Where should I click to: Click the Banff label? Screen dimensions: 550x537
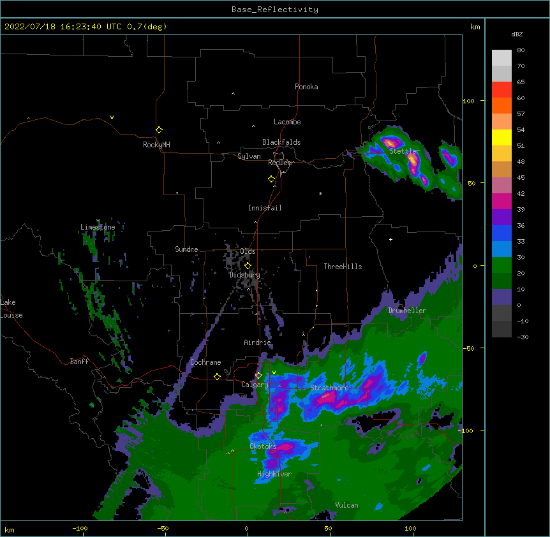pyautogui.click(x=79, y=362)
